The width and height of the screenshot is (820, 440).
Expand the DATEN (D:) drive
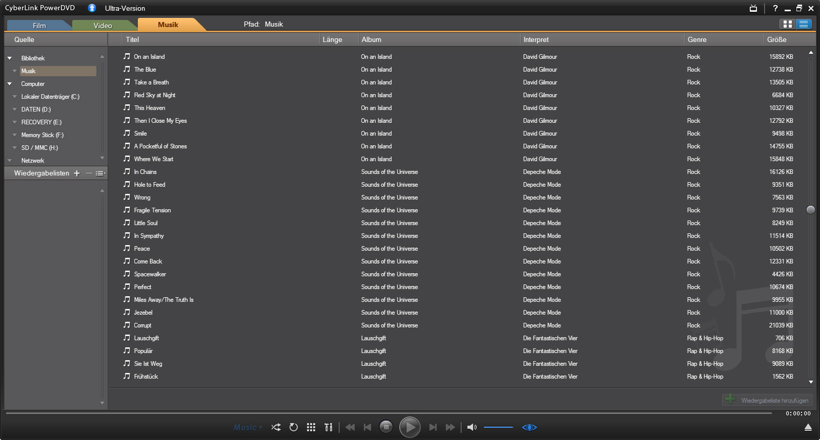click(x=14, y=109)
